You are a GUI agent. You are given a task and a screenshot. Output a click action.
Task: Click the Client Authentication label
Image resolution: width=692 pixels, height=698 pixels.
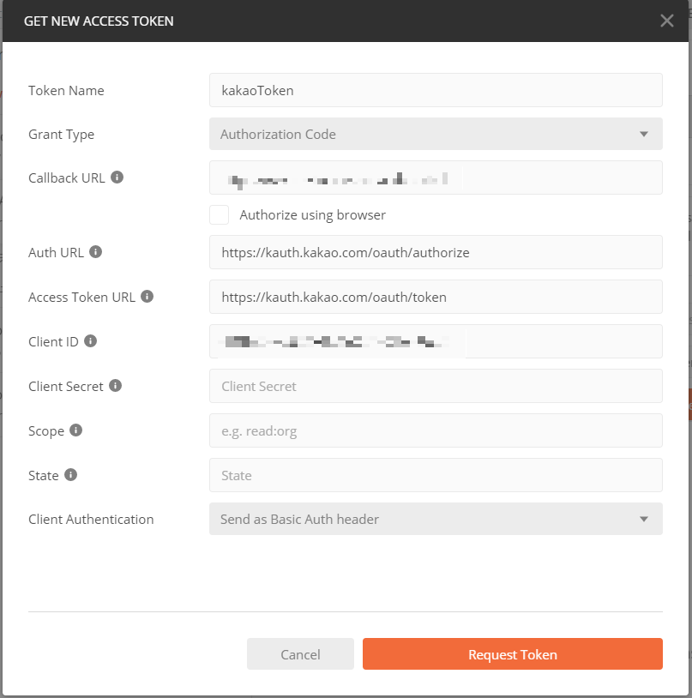click(91, 519)
